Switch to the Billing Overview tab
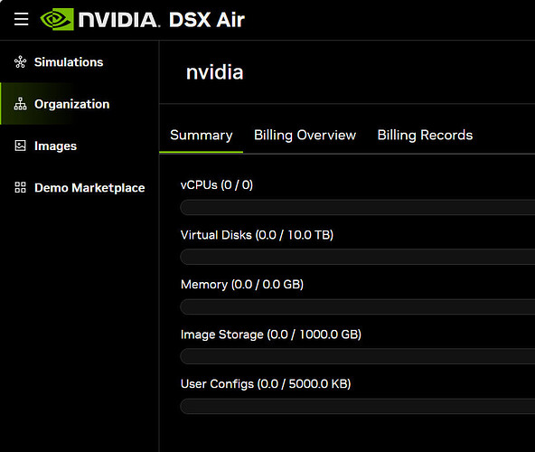The width and height of the screenshot is (535, 452). (305, 136)
